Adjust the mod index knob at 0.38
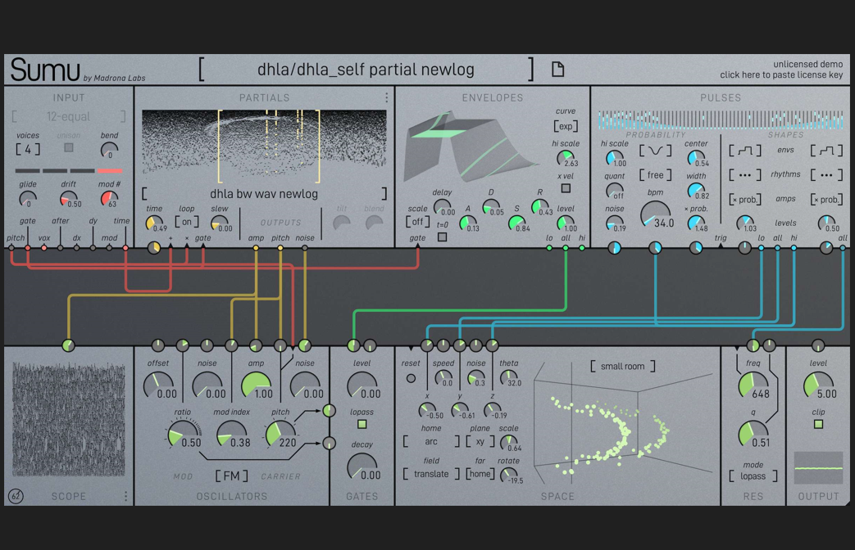Viewport: 855px width, 550px height. point(232,435)
